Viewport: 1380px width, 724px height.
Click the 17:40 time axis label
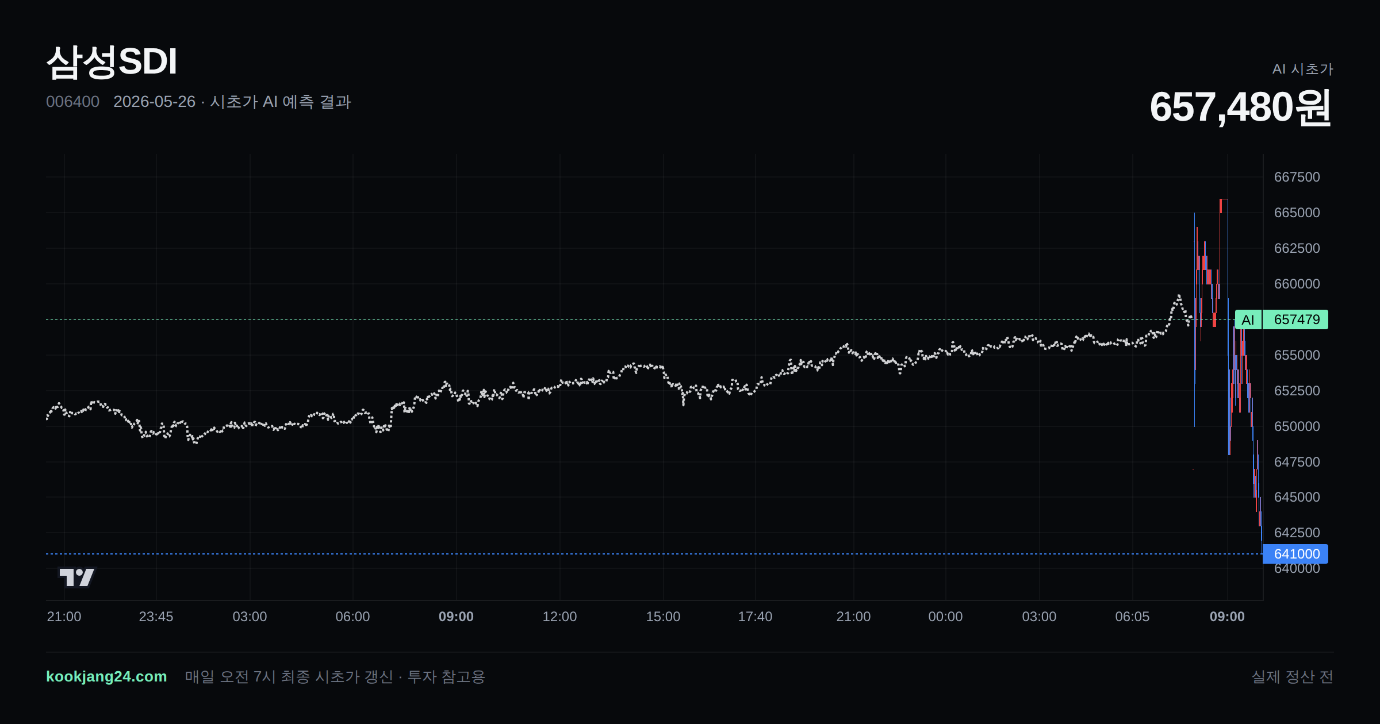(x=755, y=617)
